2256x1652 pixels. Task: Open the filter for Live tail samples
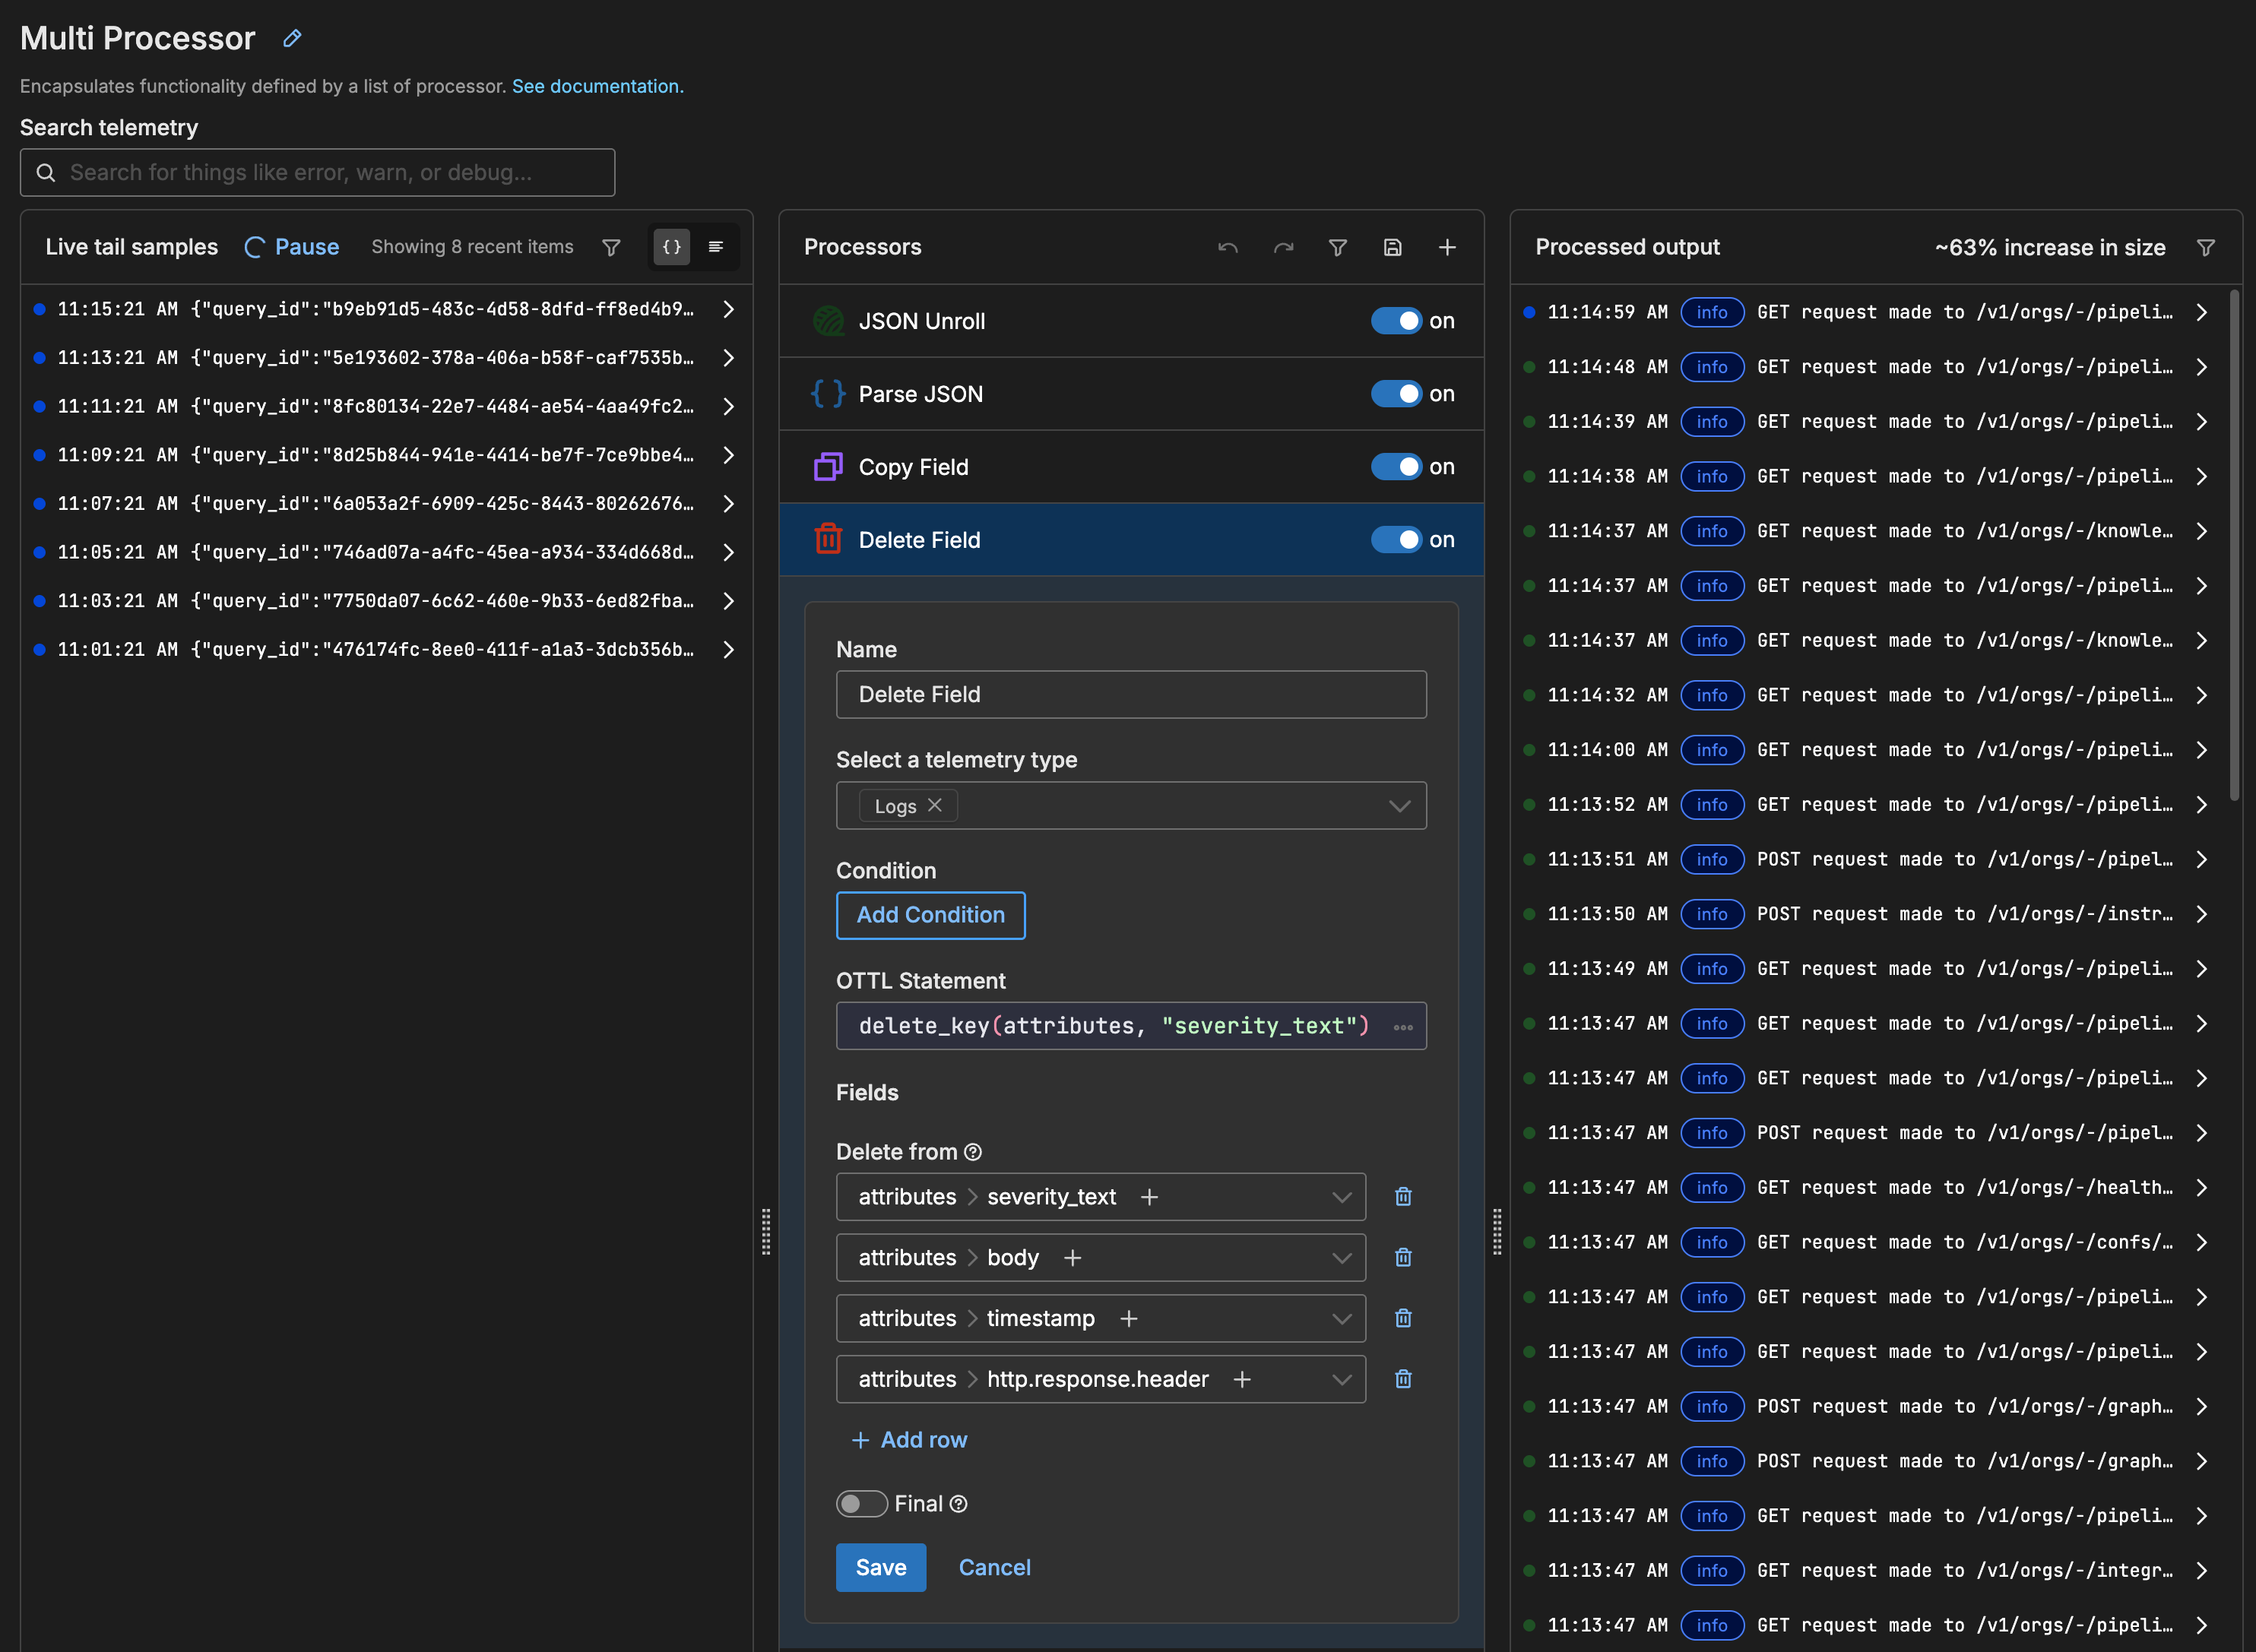point(611,247)
